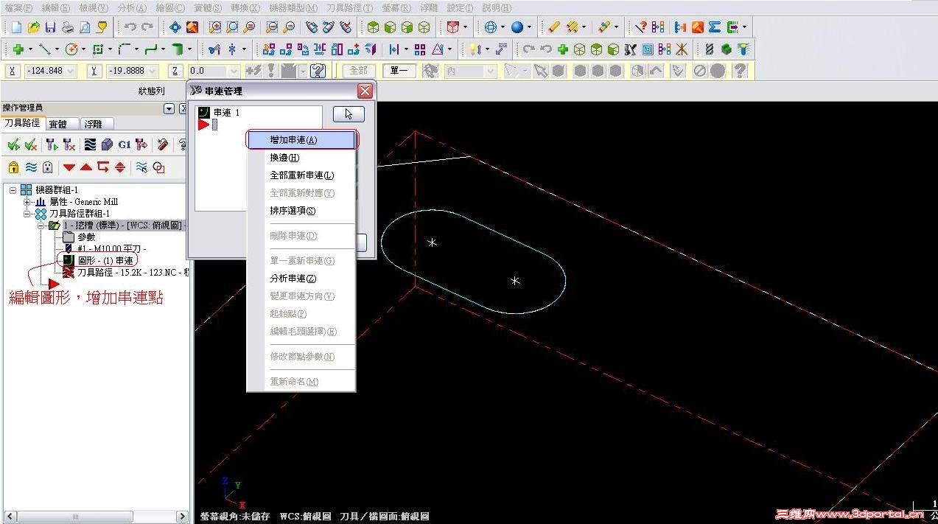The image size is (938, 524).
Task: Close the 串連管理 dialog
Action: tap(365, 91)
